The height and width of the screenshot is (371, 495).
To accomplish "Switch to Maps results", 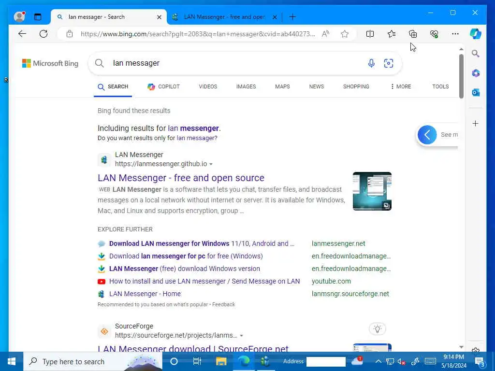I will pos(282,86).
